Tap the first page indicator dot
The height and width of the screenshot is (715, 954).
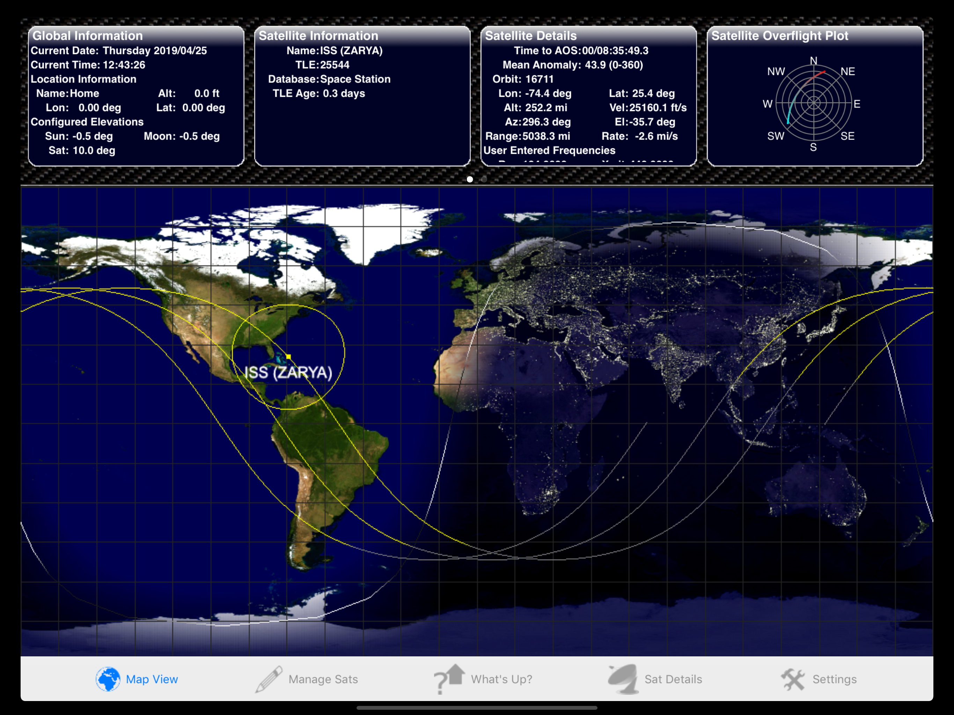(x=470, y=179)
